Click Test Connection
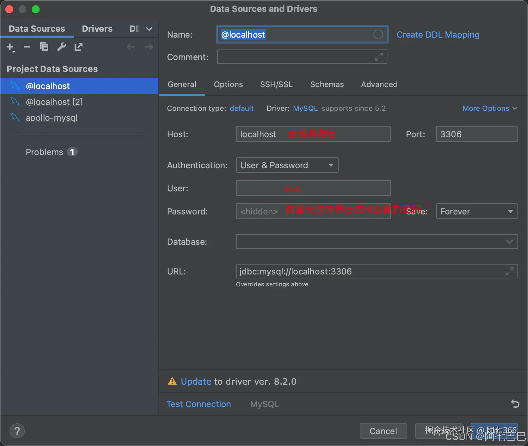The height and width of the screenshot is (446, 528). [x=199, y=404]
